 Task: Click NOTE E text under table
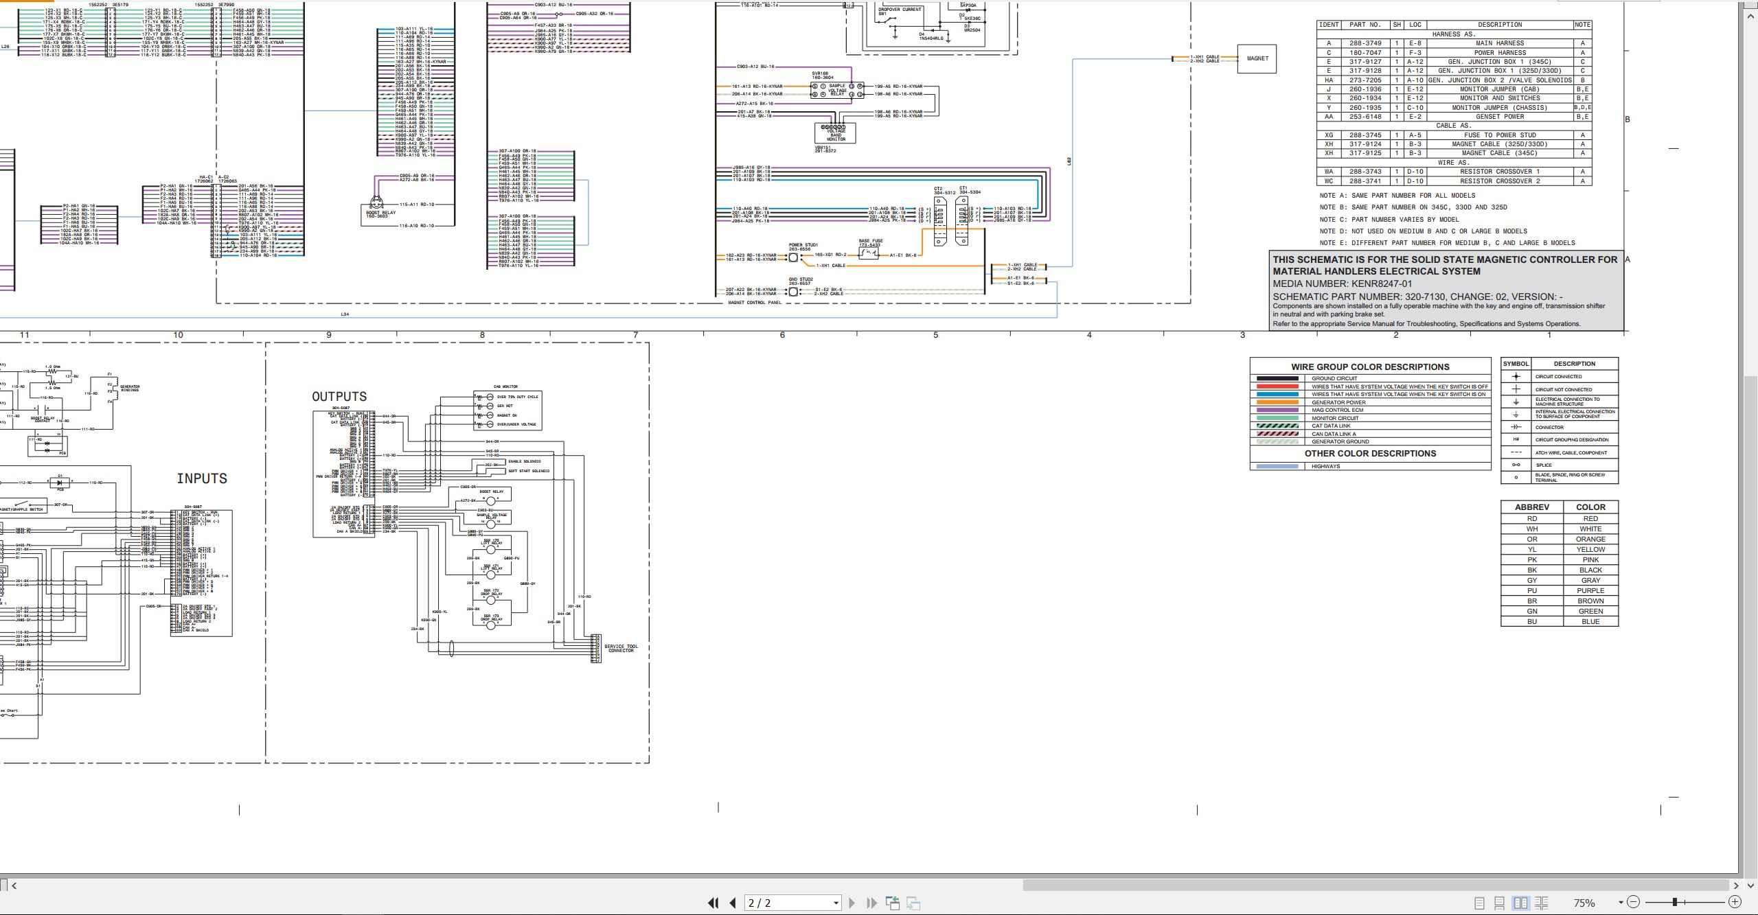pyautogui.click(x=1447, y=243)
